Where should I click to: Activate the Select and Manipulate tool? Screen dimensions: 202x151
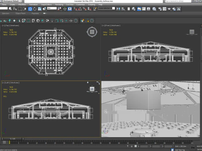tap(65, 9)
